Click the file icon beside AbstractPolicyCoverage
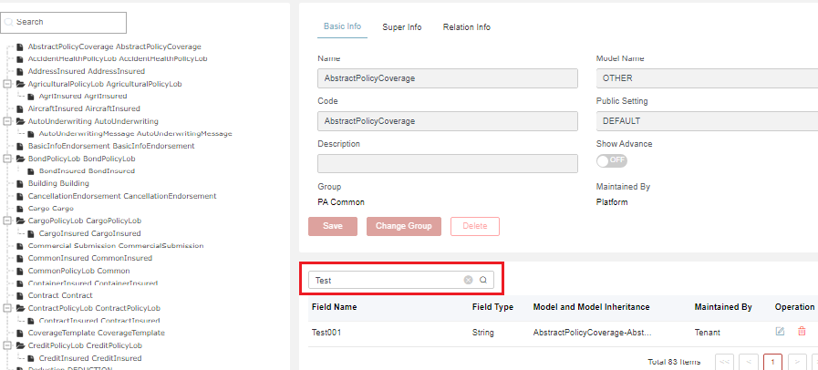The width and height of the screenshot is (818, 370). (20, 46)
